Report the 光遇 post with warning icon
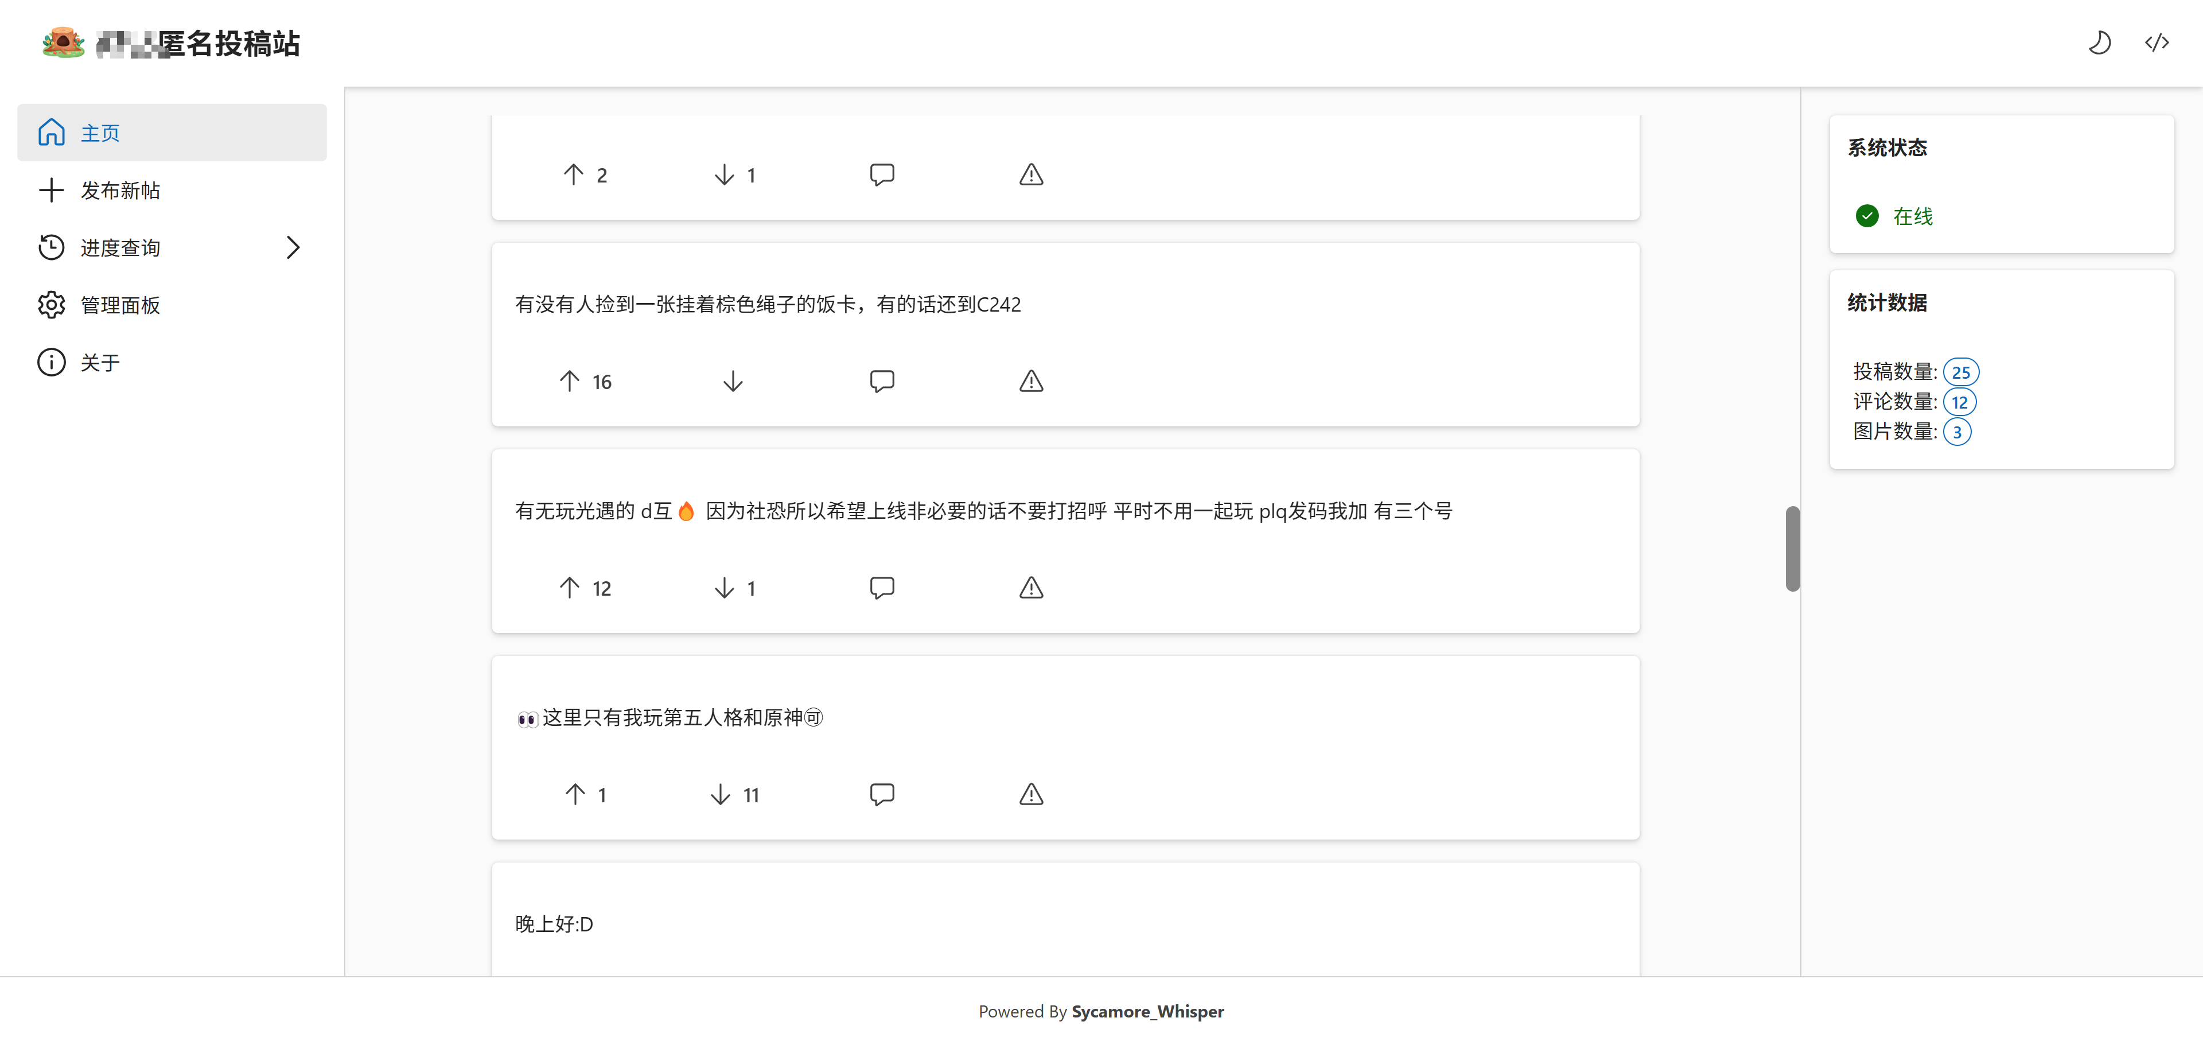 tap(1030, 588)
